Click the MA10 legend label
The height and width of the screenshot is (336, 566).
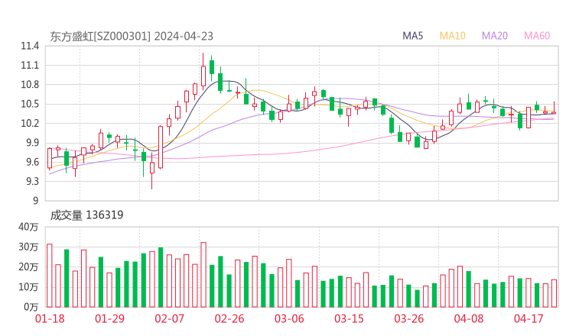pos(452,36)
